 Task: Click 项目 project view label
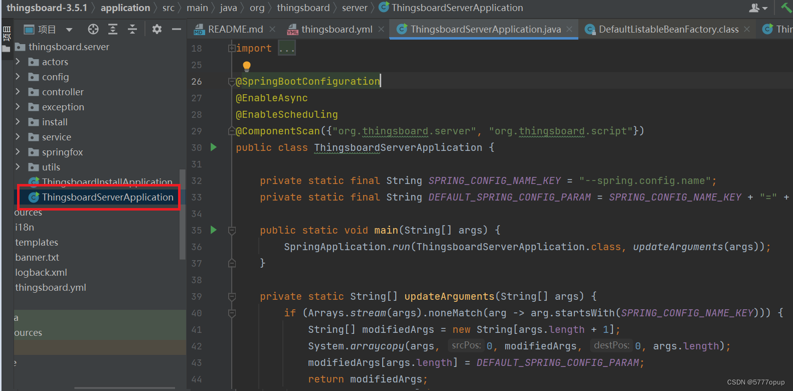click(47, 30)
